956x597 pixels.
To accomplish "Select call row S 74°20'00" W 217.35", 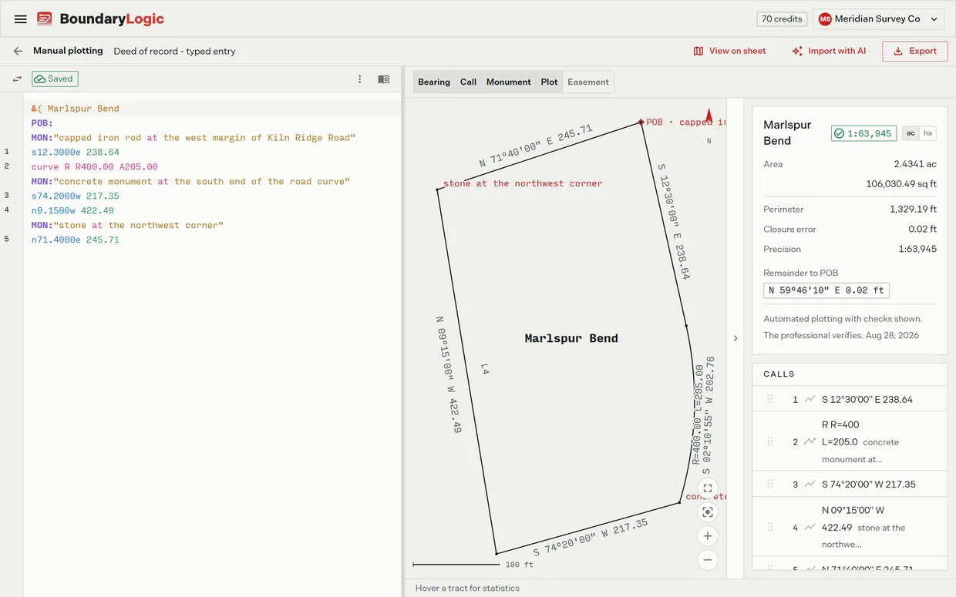I will (850, 484).
